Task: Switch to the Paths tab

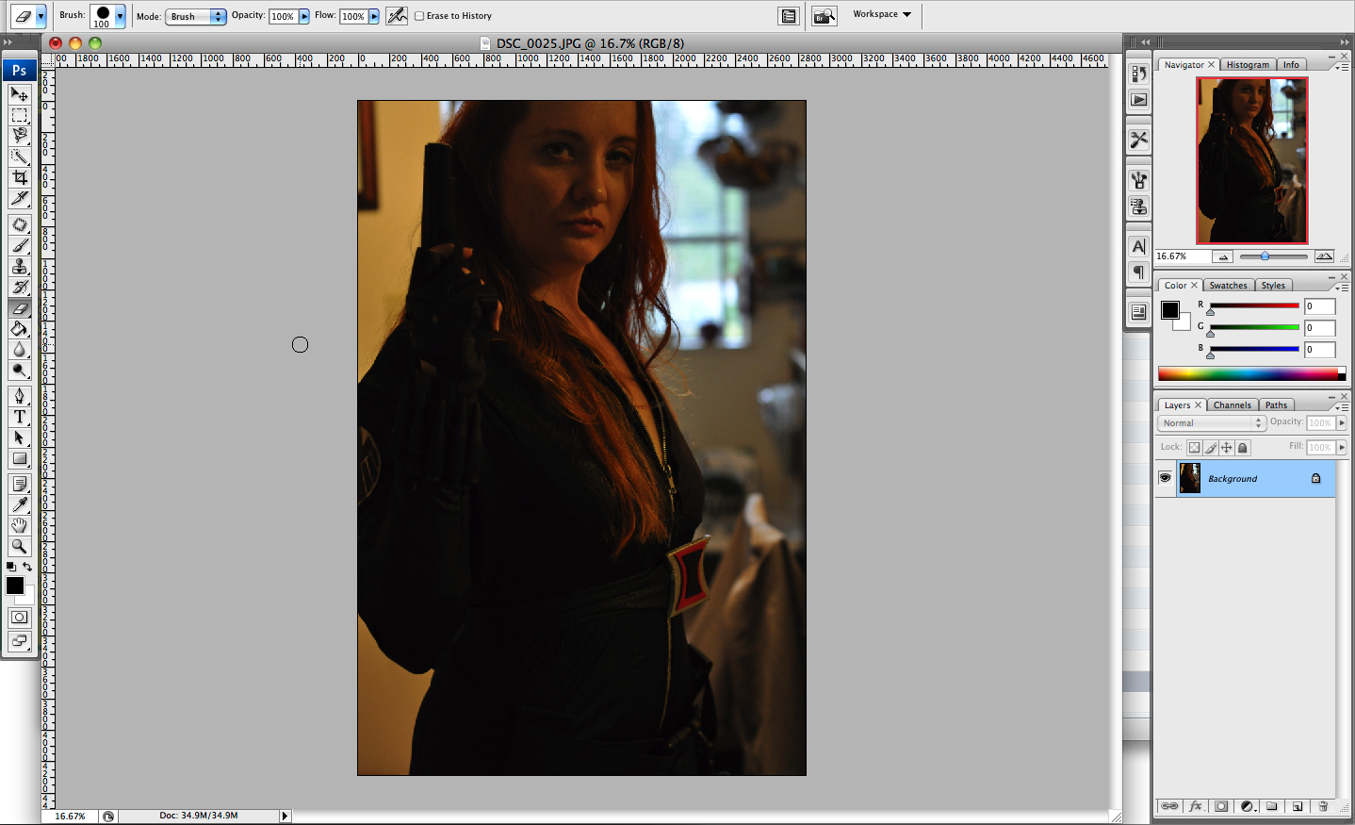Action: (1276, 405)
